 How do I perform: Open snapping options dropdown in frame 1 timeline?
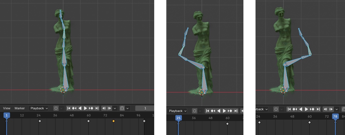coord(128,108)
